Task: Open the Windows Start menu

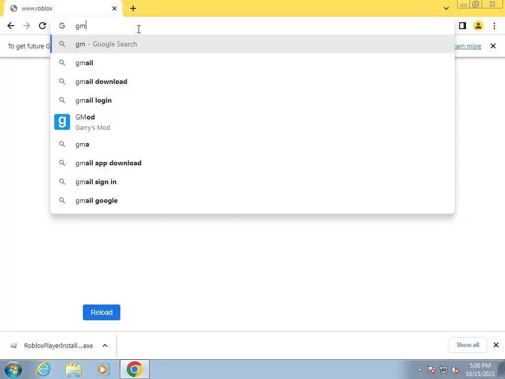Action: point(13,369)
